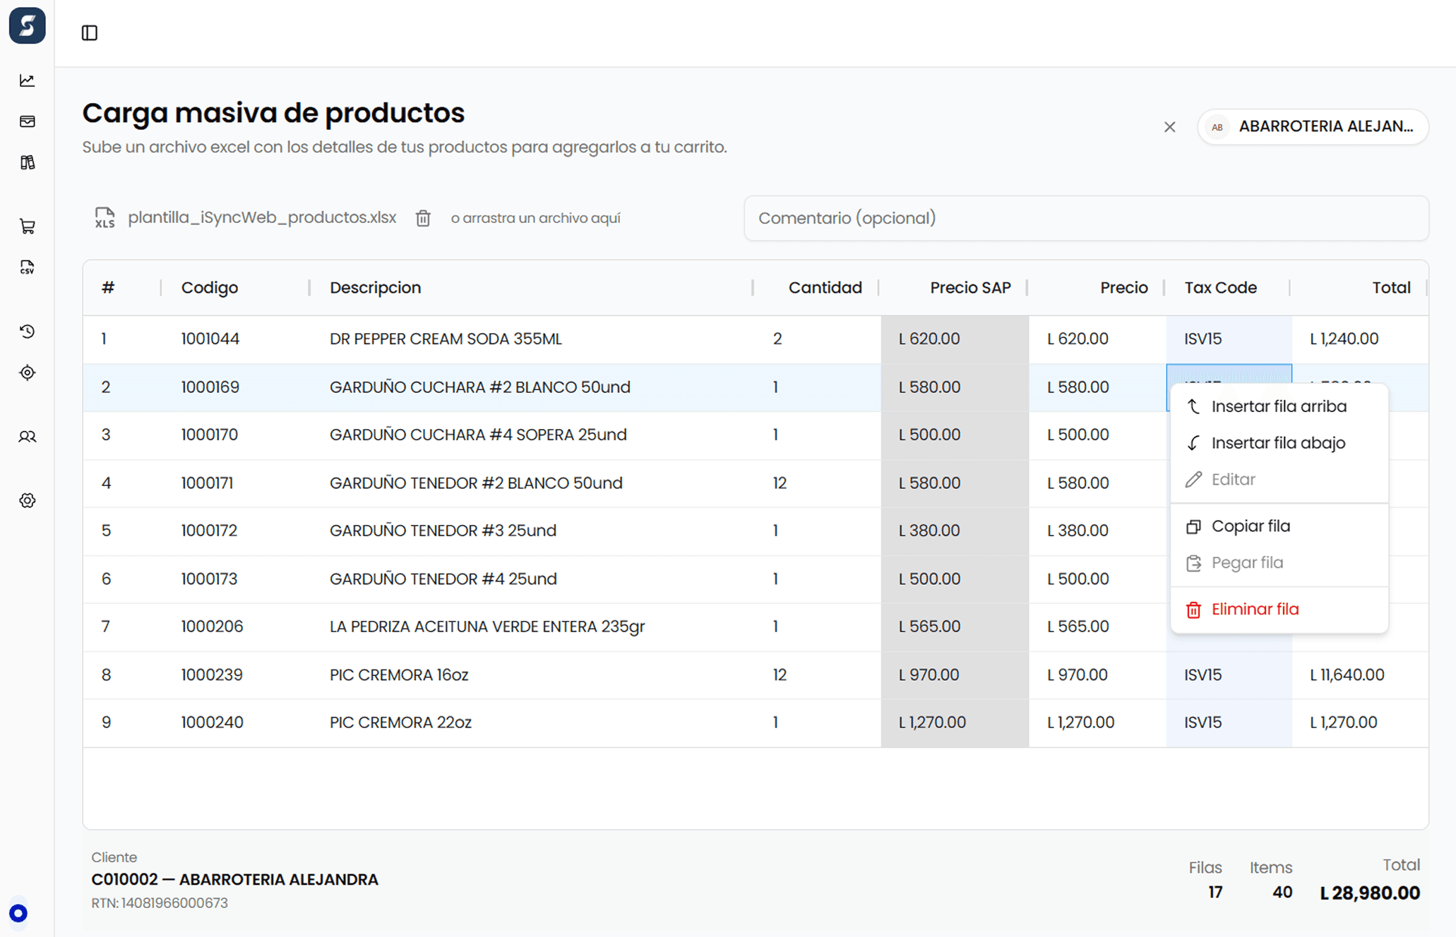Open the CSV bulk upload sidebar icon
Screen dimensions: 1456x937
tap(28, 267)
